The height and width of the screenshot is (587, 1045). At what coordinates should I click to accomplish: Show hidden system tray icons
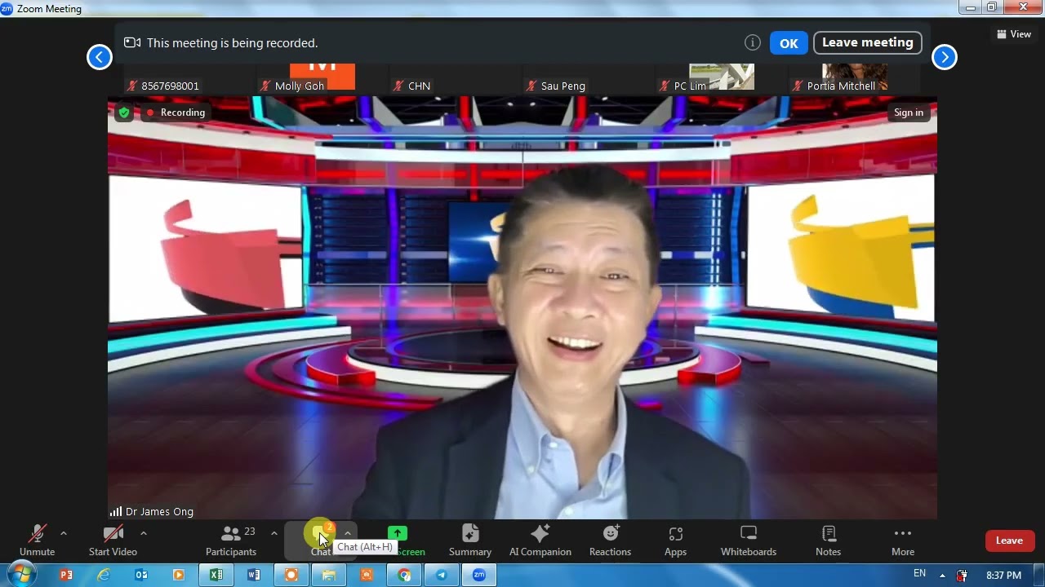942,575
